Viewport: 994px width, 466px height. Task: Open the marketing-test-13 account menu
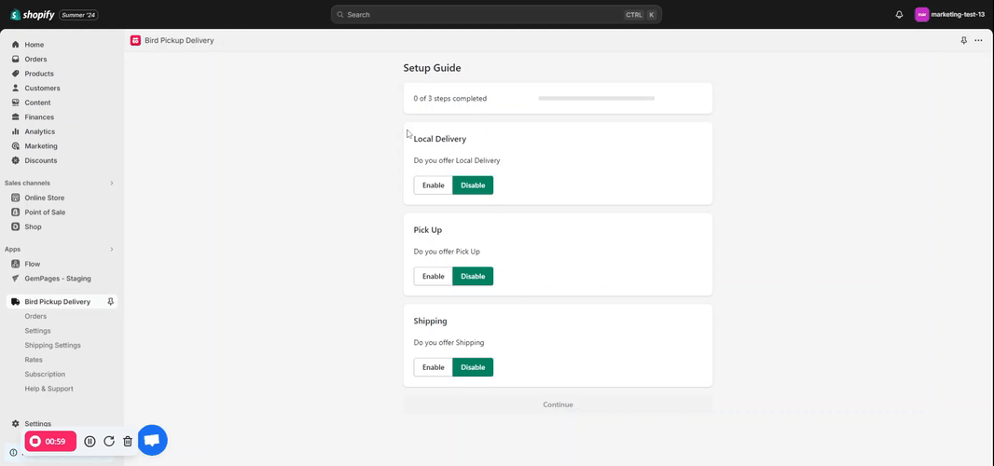[949, 15]
